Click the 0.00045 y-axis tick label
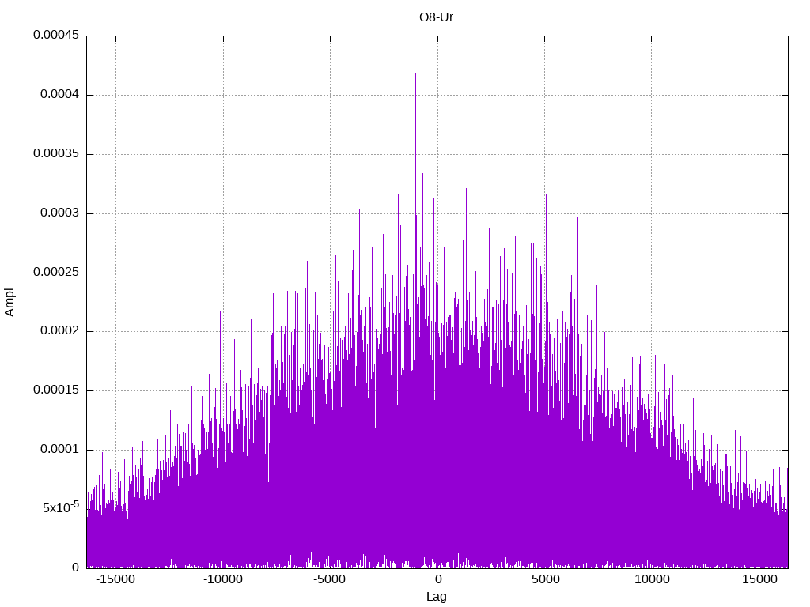The image size is (810, 607). 56,35
